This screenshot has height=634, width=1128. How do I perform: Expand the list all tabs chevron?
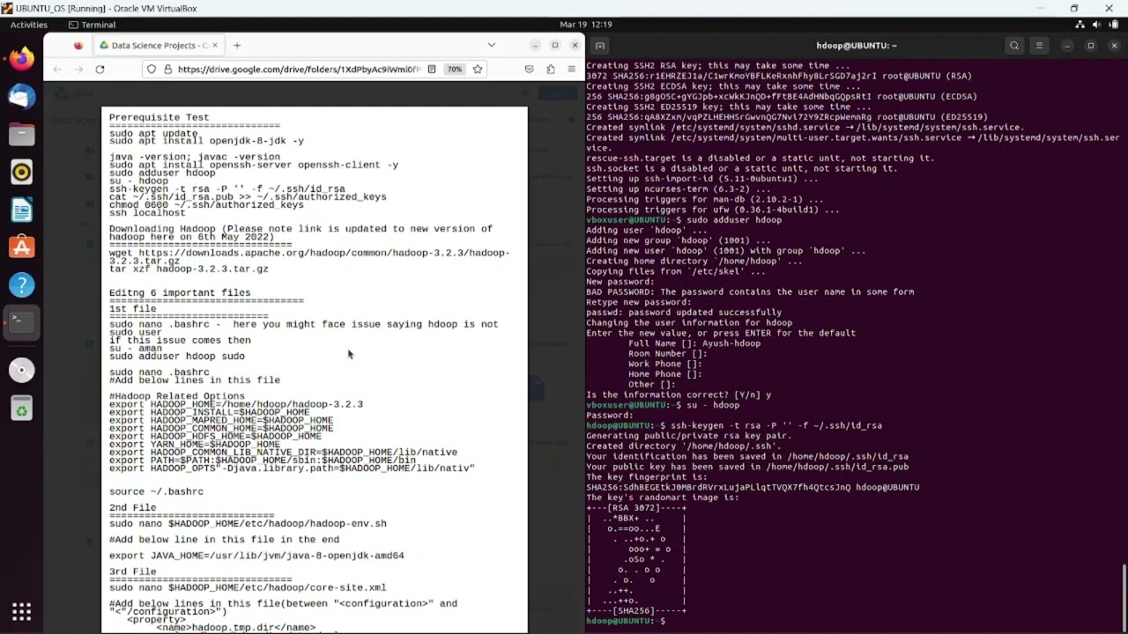[491, 45]
